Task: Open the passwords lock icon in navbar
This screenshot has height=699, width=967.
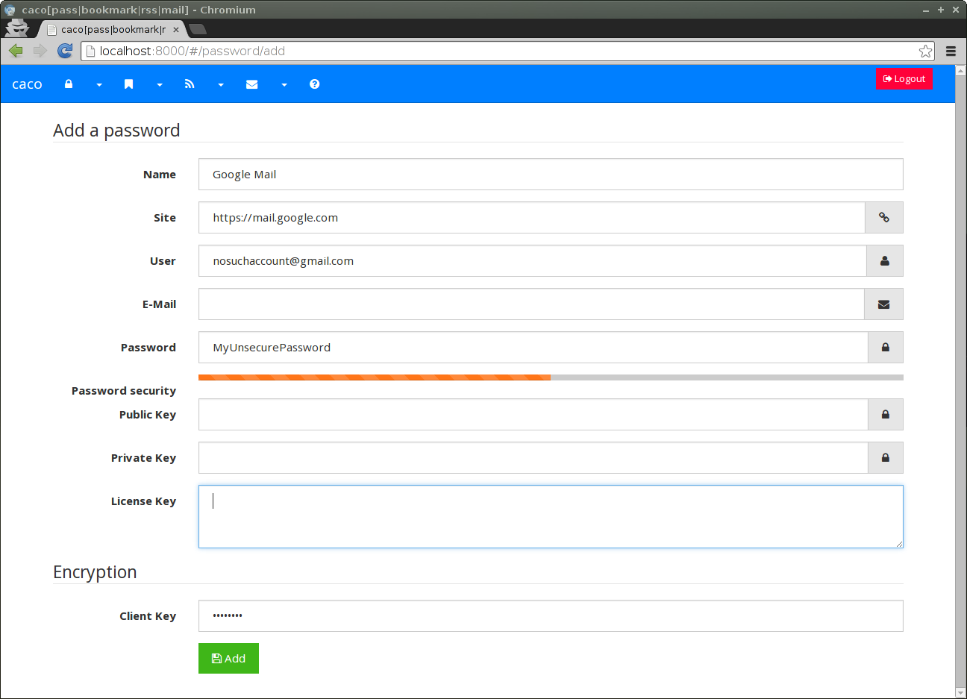Action: tap(69, 84)
